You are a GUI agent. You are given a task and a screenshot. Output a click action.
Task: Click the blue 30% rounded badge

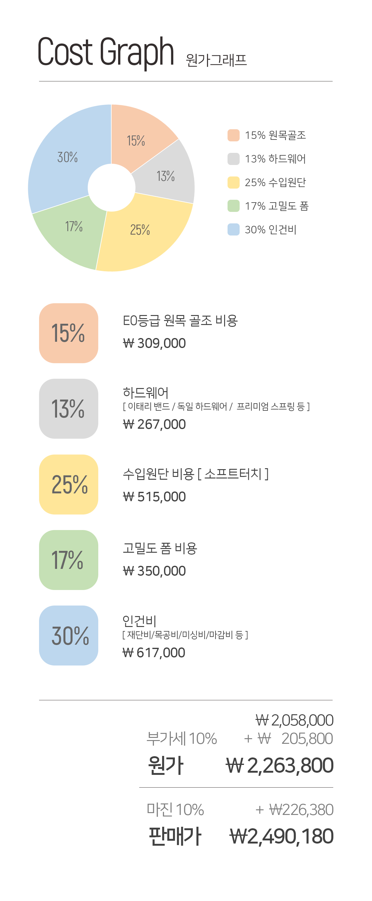tap(69, 636)
